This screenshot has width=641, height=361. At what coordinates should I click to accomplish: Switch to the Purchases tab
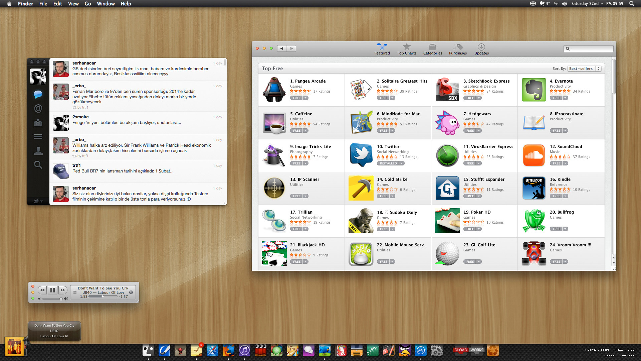pyautogui.click(x=458, y=49)
